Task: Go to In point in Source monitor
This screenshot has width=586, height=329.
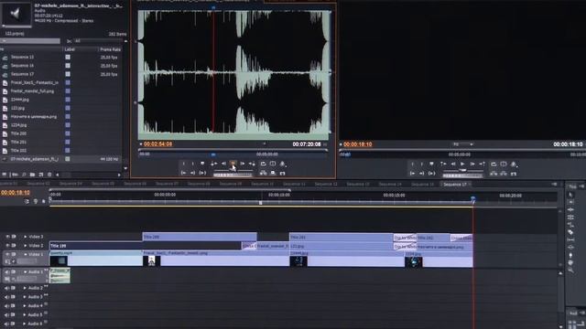Action: click(183, 173)
